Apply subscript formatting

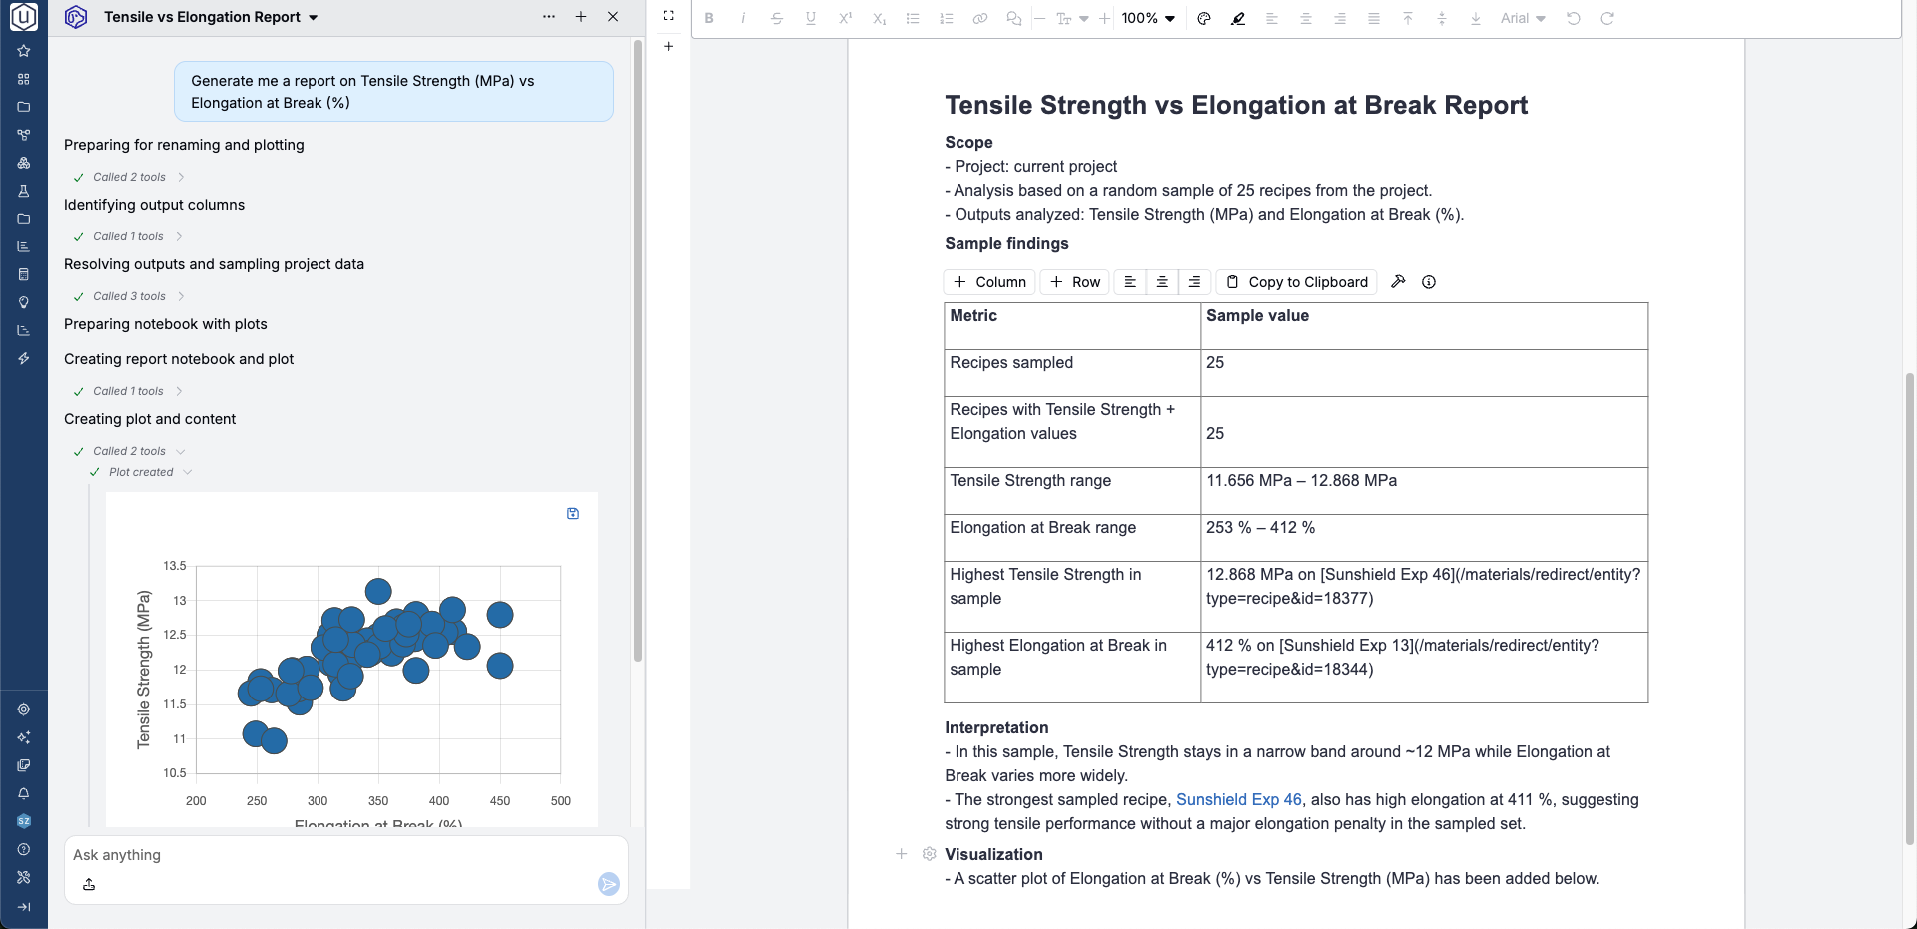click(x=879, y=18)
